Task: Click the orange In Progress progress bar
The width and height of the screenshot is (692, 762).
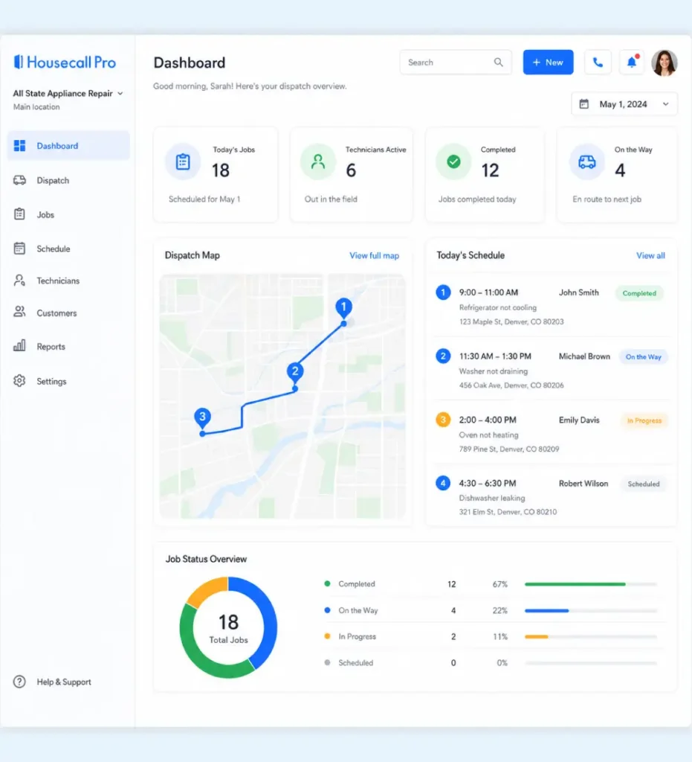Action: 536,637
